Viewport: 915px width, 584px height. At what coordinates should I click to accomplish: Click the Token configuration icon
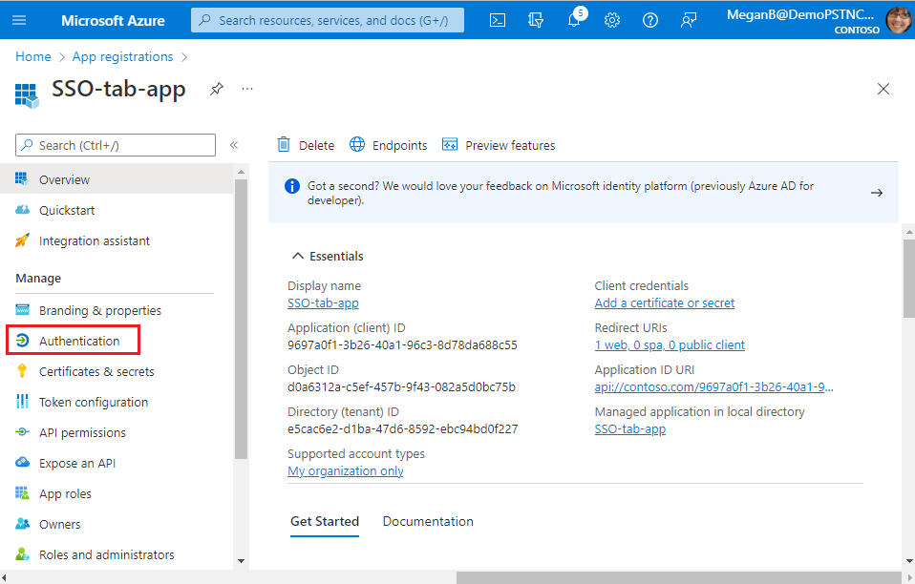coord(22,402)
